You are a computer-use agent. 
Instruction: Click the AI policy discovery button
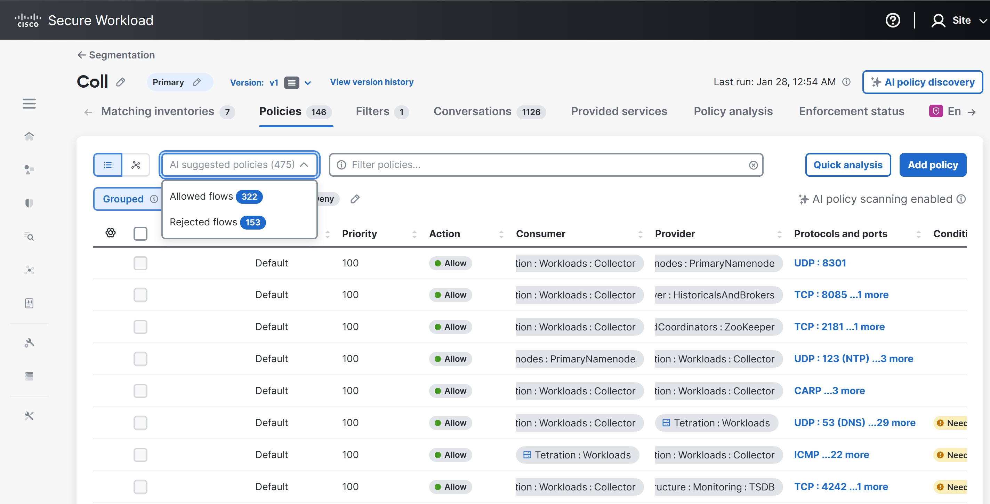[922, 82]
